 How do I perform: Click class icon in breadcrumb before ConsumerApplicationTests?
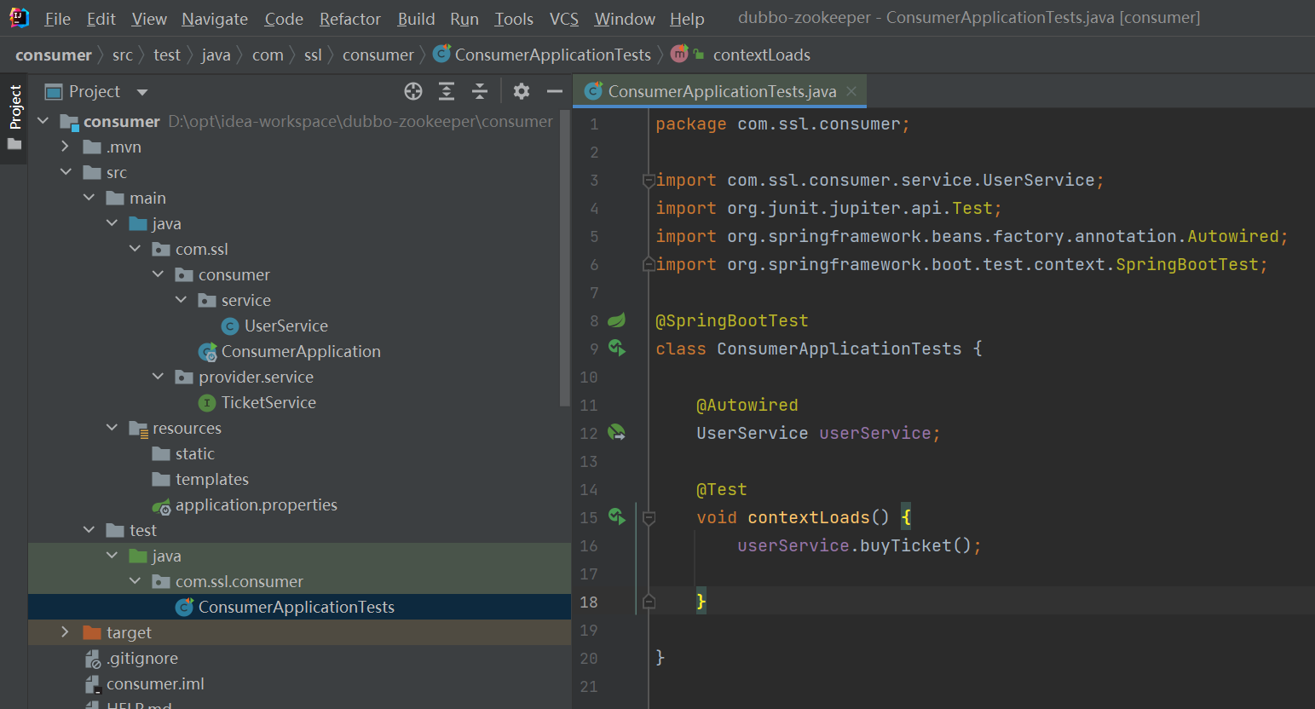click(441, 54)
